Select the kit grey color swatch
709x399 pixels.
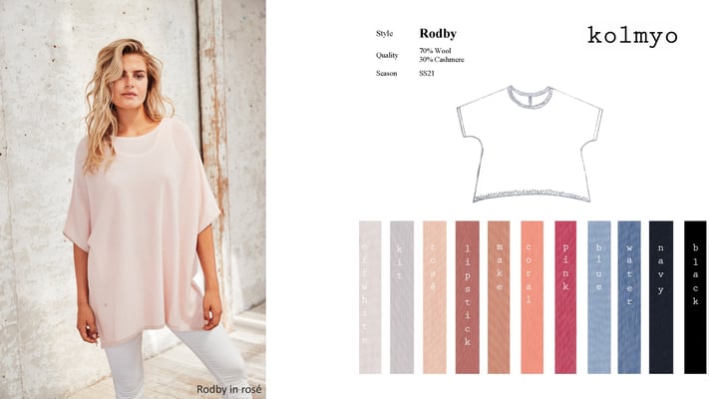click(402, 297)
